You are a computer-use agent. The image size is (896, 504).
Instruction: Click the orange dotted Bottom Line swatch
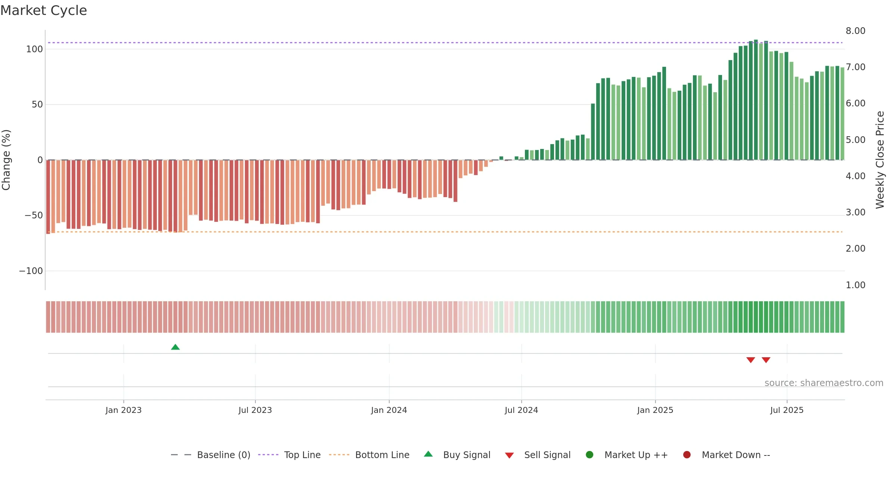(x=339, y=455)
